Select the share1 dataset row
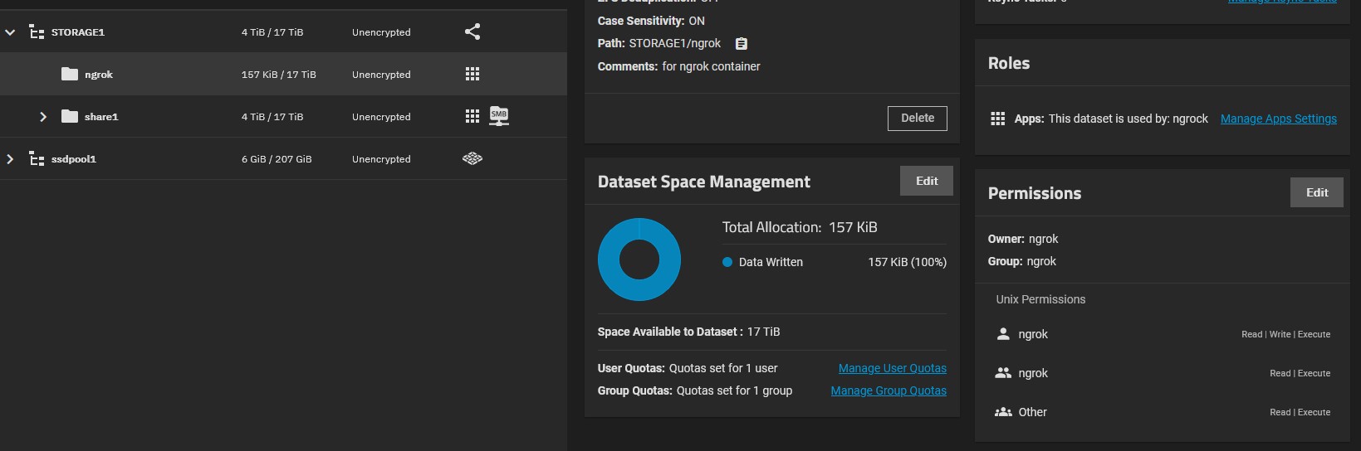The width and height of the screenshot is (1361, 451). click(283, 116)
